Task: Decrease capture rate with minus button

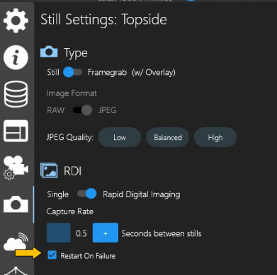Action: pyautogui.click(x=59, y=233)
